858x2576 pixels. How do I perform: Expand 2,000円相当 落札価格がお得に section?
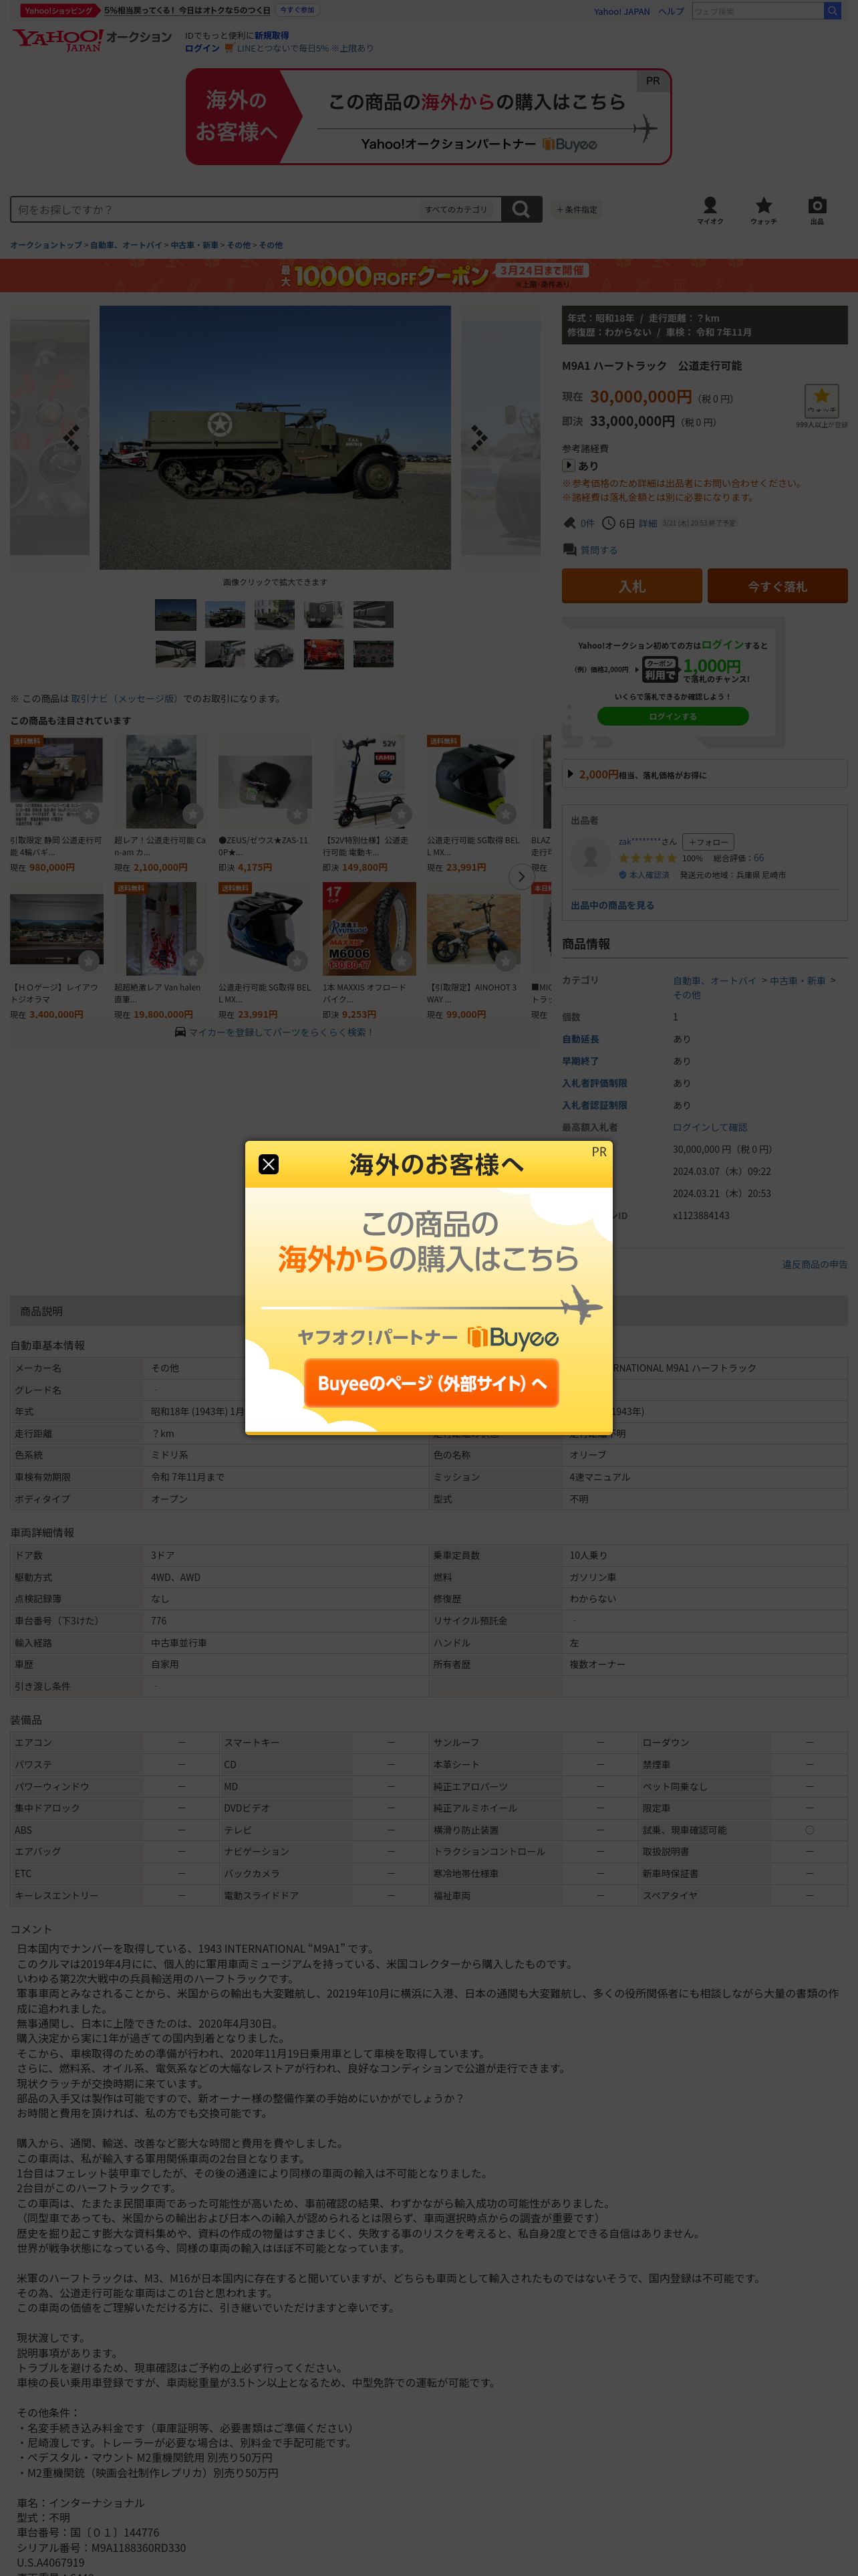click(x=704, y=774)
